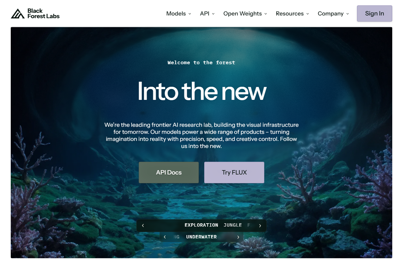Expand the Open Weights menu
The image size is (403, 269).
pos(245,13)
